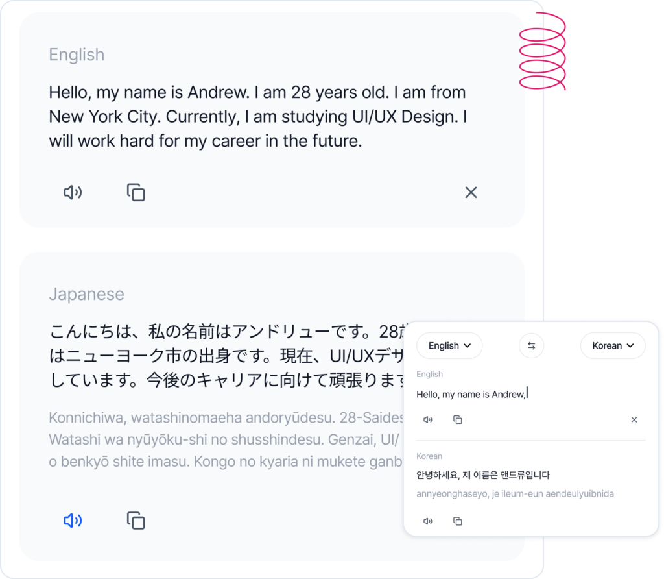Copy the small English input text

458,420
